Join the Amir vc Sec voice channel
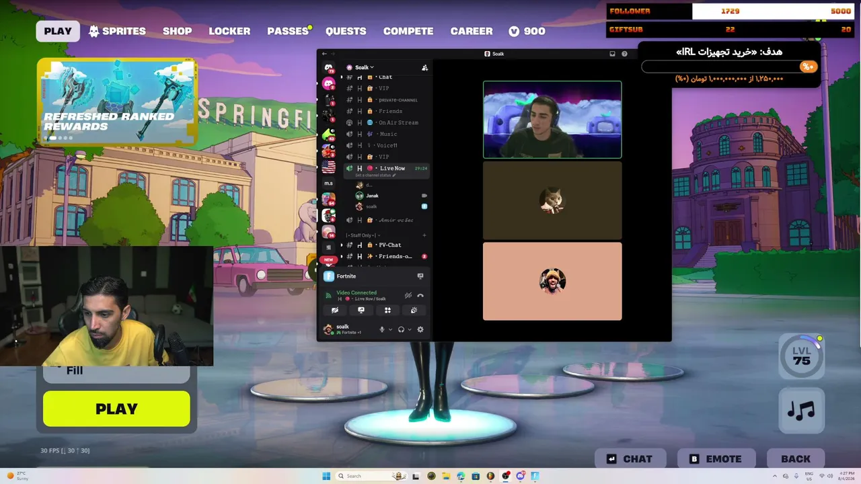861x484 pixels. point(385,220)
